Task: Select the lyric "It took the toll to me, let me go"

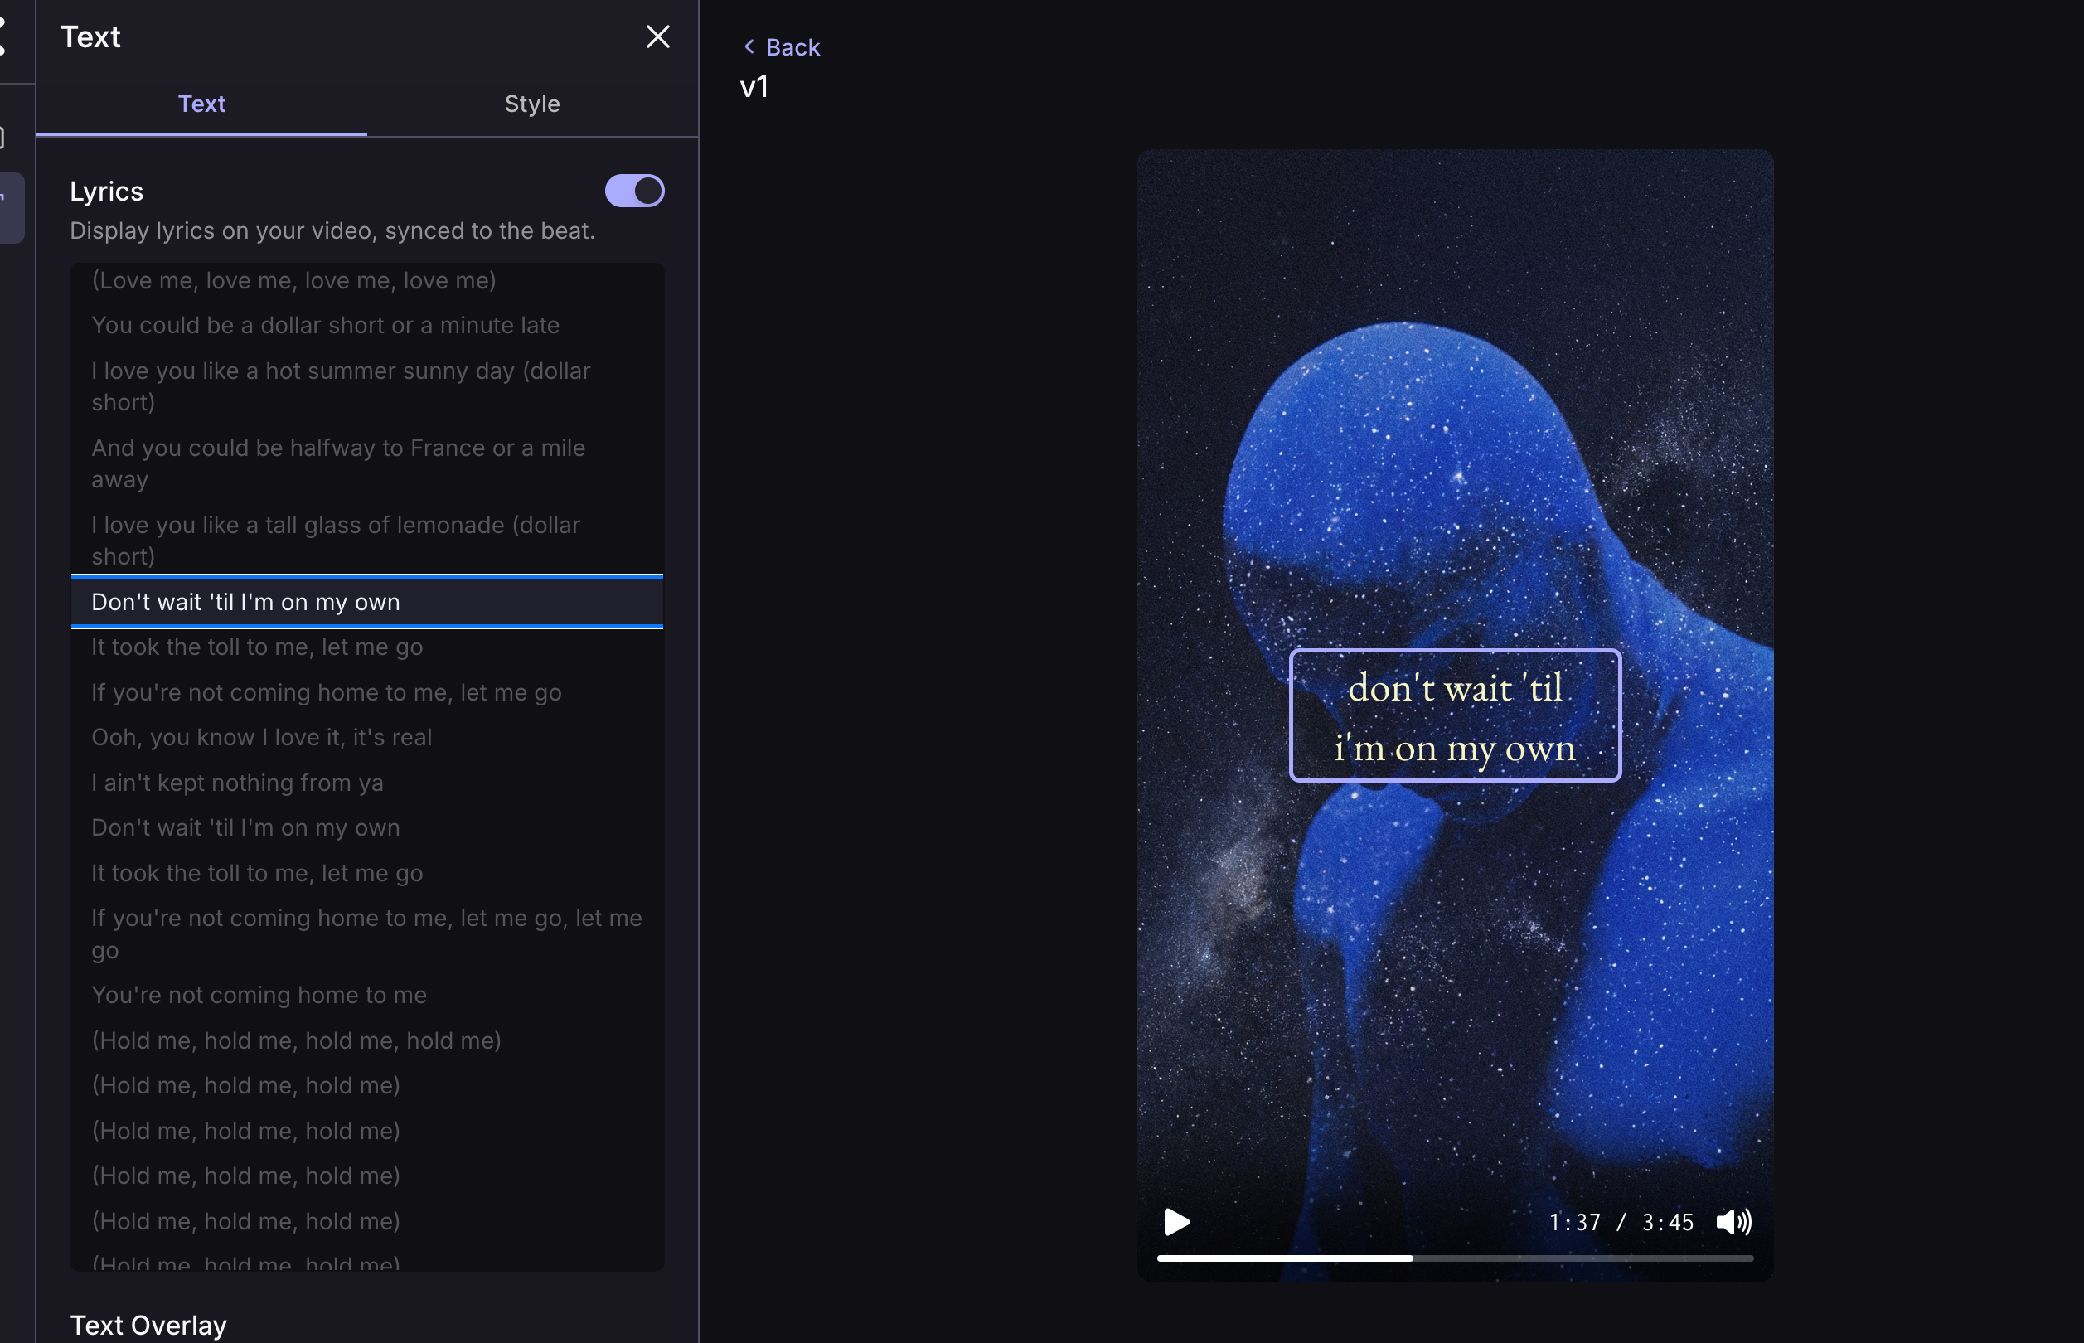Action: [x=257, y=646]
